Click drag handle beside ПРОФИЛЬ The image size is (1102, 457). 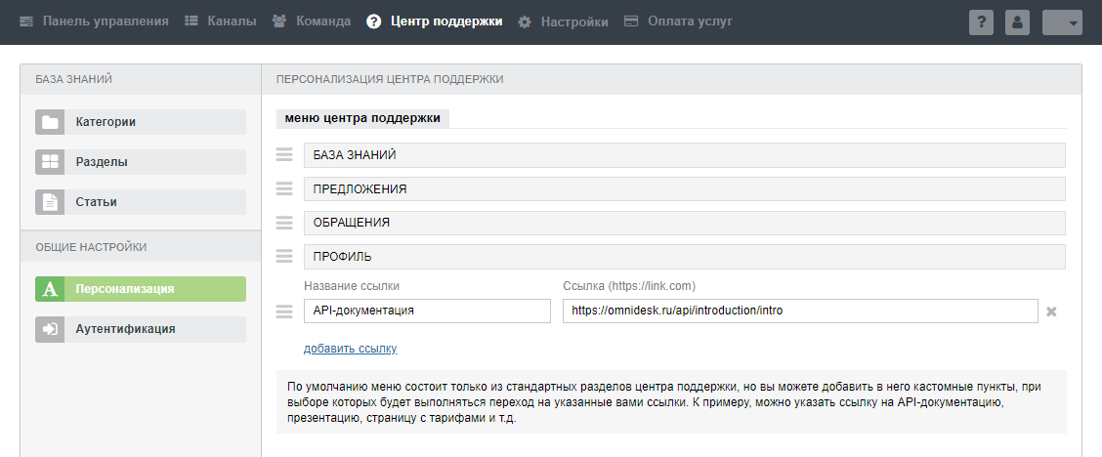[x=284, y=257]
